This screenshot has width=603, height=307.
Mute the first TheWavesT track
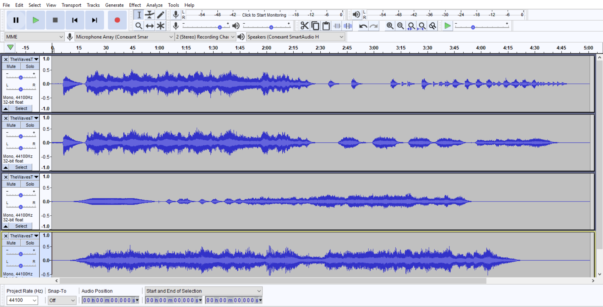11,66
